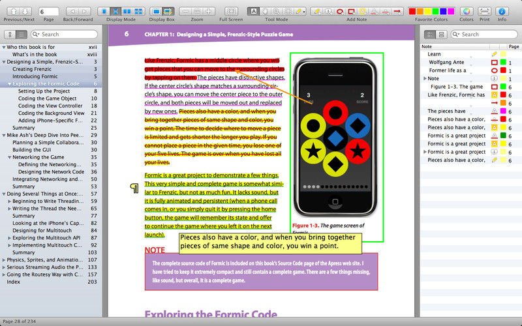This screenshot has width=522, height=326.
Task: Switch to single page display mode
Action: [104, 11]
